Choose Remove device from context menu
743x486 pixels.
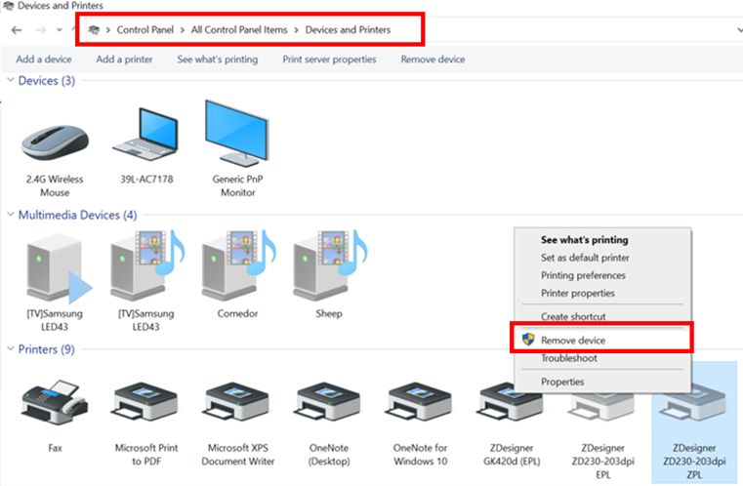[x=573, y=340]
